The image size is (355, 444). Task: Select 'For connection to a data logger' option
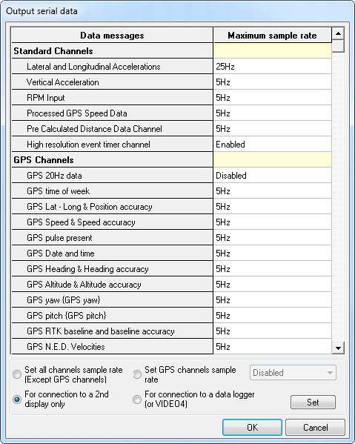pos(137,400)
